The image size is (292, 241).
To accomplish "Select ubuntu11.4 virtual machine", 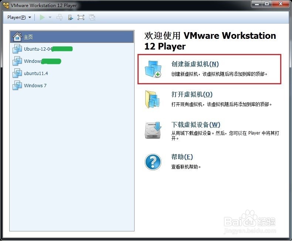I will point(72,74).
